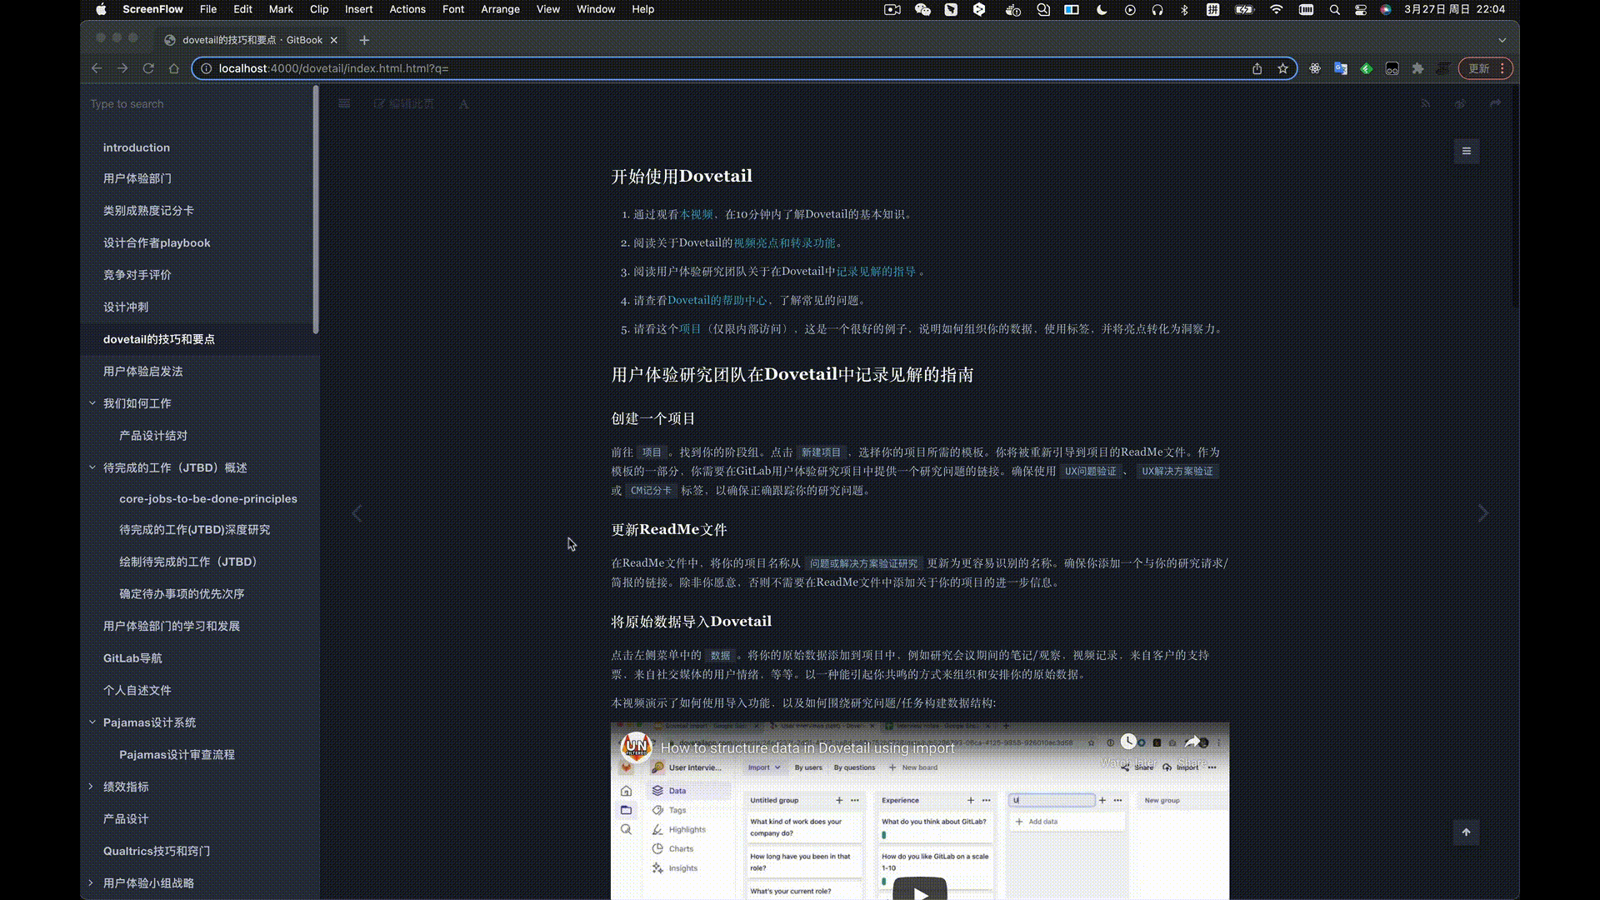Open the tab search dropdown chevron
The width and height of the screenshot is (1600, 900).
(1502, 40)
